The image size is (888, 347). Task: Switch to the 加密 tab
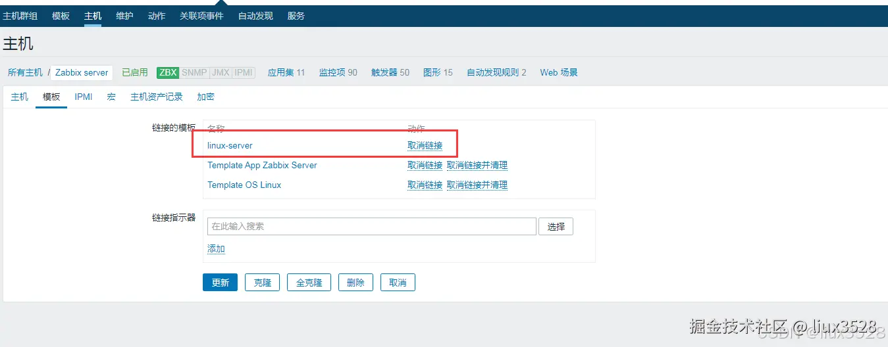click(205, 97)
